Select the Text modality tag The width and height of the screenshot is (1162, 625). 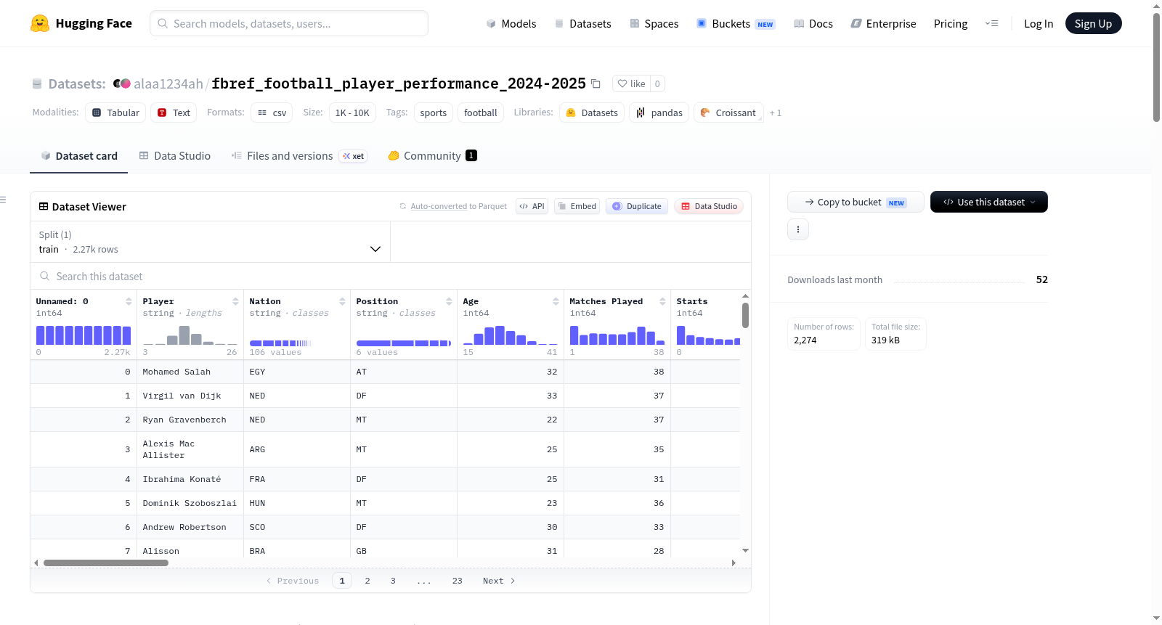pyautogui.click(x=174, y=113)
